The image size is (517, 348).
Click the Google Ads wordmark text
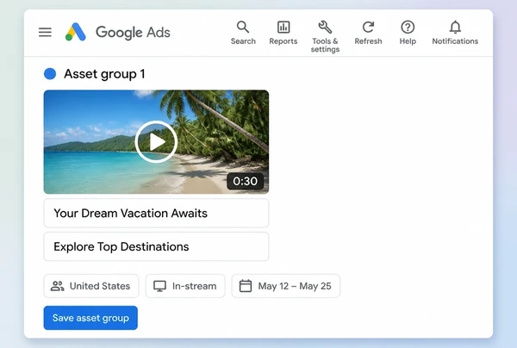pyautogui.click(x=133, y=32)
